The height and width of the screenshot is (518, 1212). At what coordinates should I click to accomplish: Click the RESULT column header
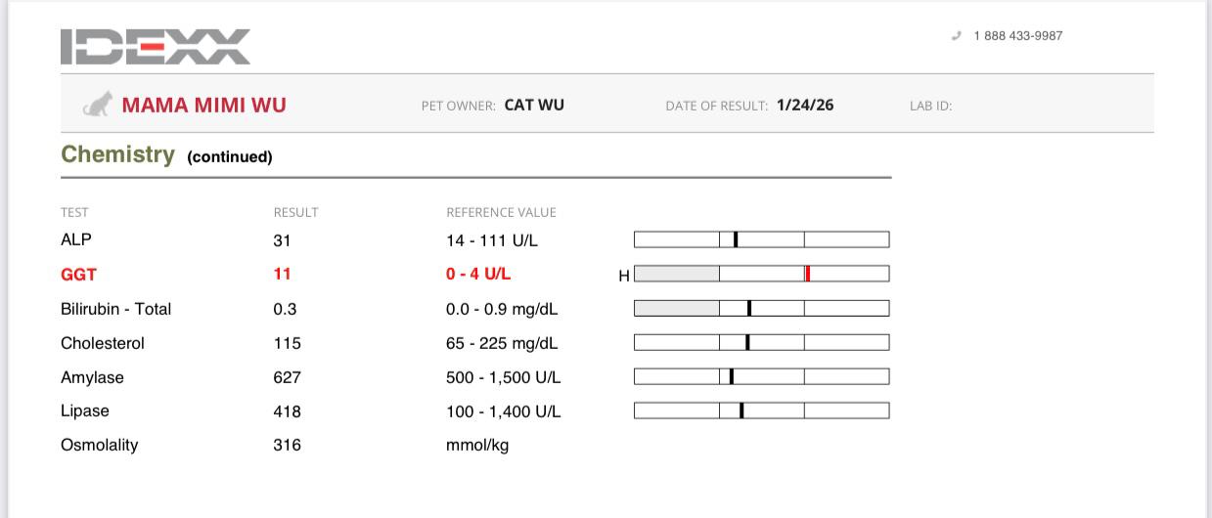click(x=295, y=212)
